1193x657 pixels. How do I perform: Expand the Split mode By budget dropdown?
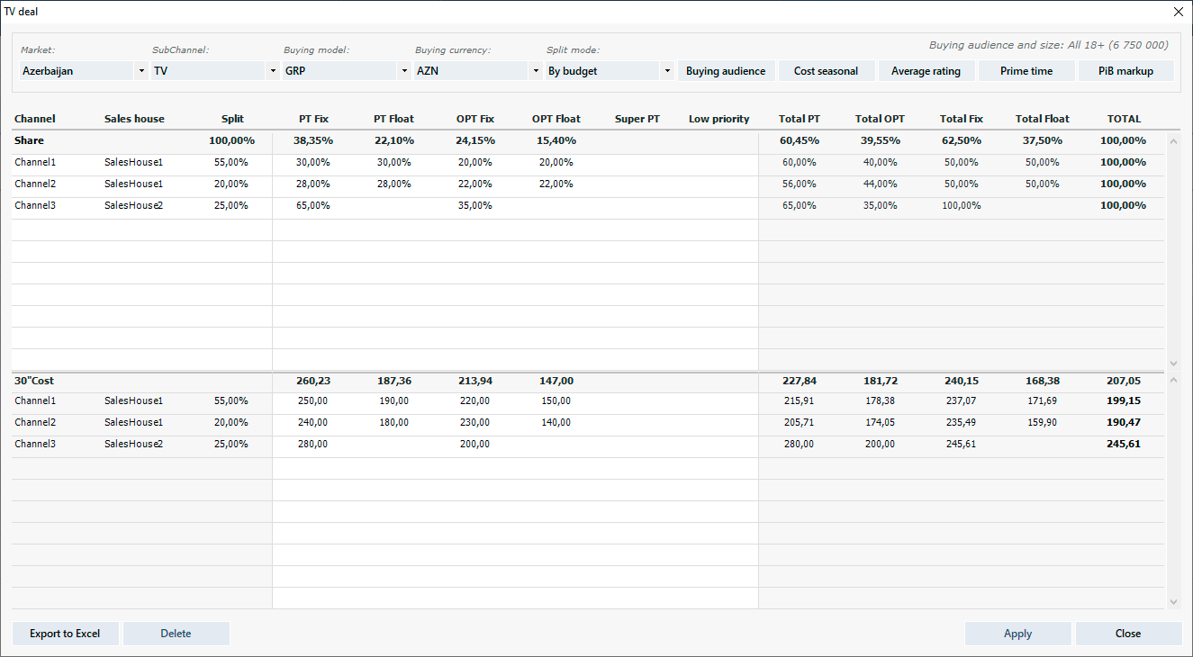coord(609,71)
